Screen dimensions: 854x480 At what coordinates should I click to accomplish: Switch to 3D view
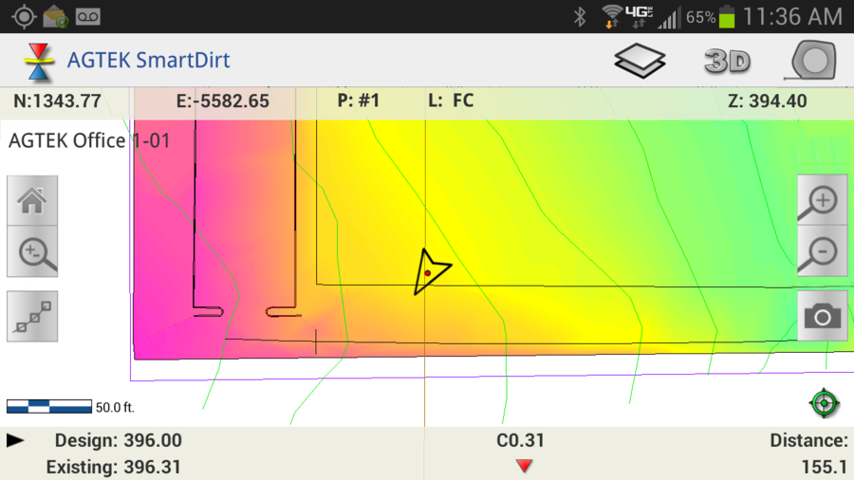pyautogui.click(x=727, y=61)
